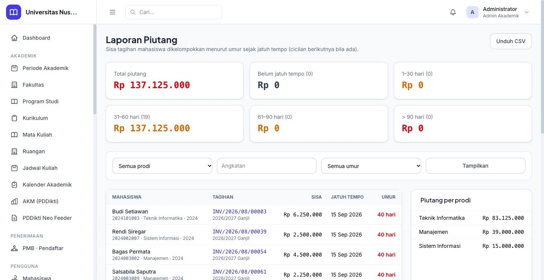The width and height of the screenshot is (544, 280).
Task: Click Sistem Informasi amount Rp 15.000.000
Action: point(503,246)
